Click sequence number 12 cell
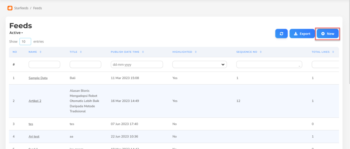Viewport: 350px width, 149px height. [x=238, y=101]
